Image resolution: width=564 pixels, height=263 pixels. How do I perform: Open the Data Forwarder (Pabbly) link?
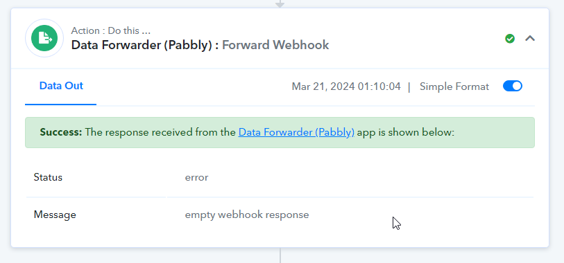pos(296,132)
